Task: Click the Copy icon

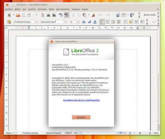Action: [x=79, y=15]
